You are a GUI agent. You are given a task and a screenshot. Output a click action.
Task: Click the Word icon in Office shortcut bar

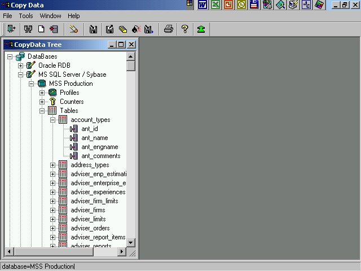(x=202, y=5)
